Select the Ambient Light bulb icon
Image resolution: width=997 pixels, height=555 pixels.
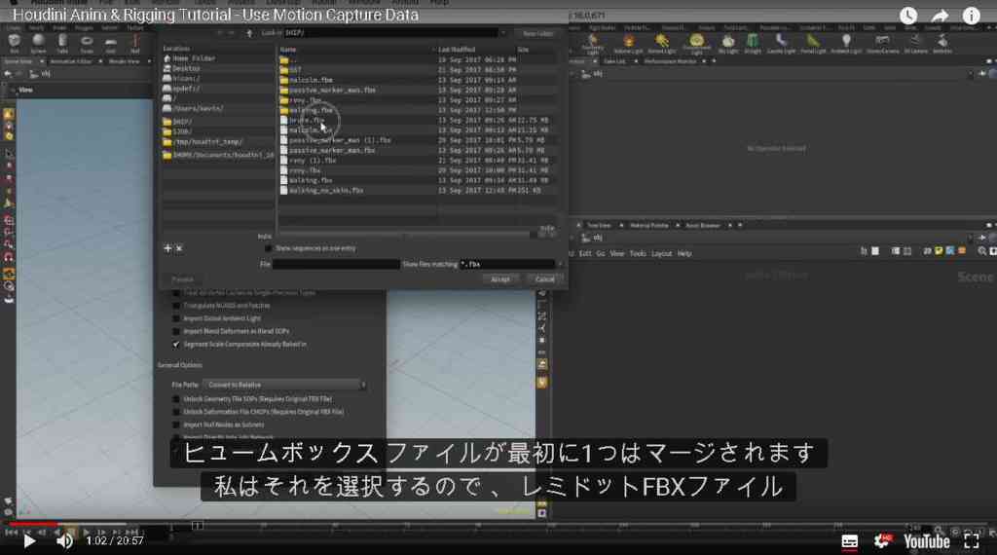tap(846, 44)
